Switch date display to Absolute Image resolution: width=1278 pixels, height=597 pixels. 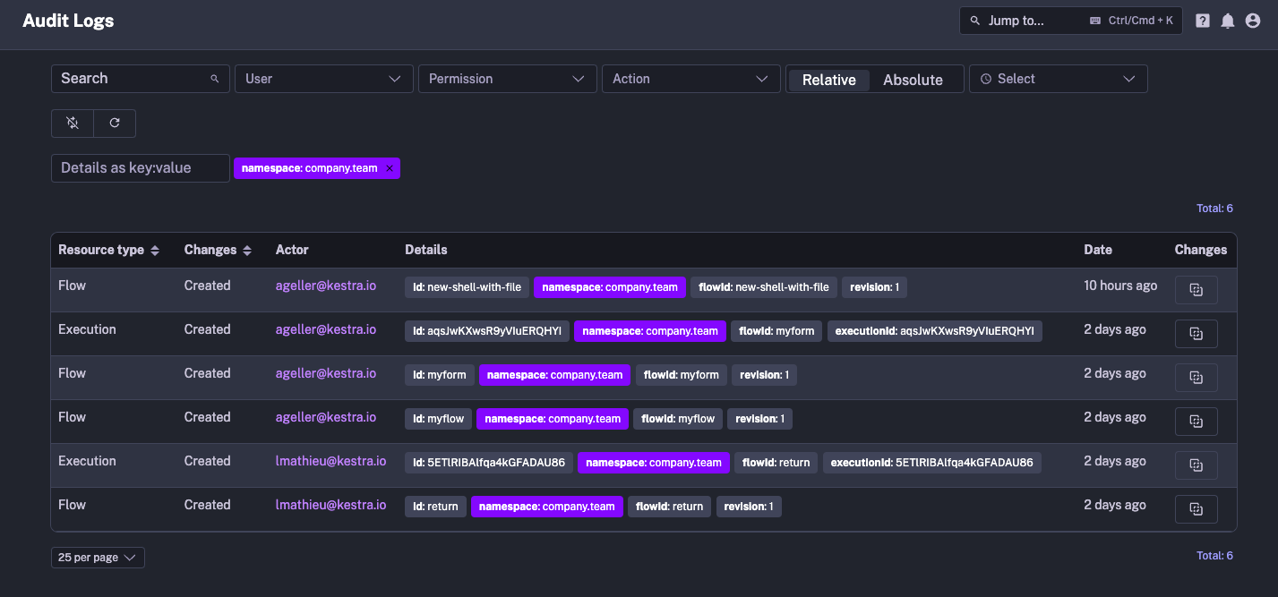click(x=913, y=79)
